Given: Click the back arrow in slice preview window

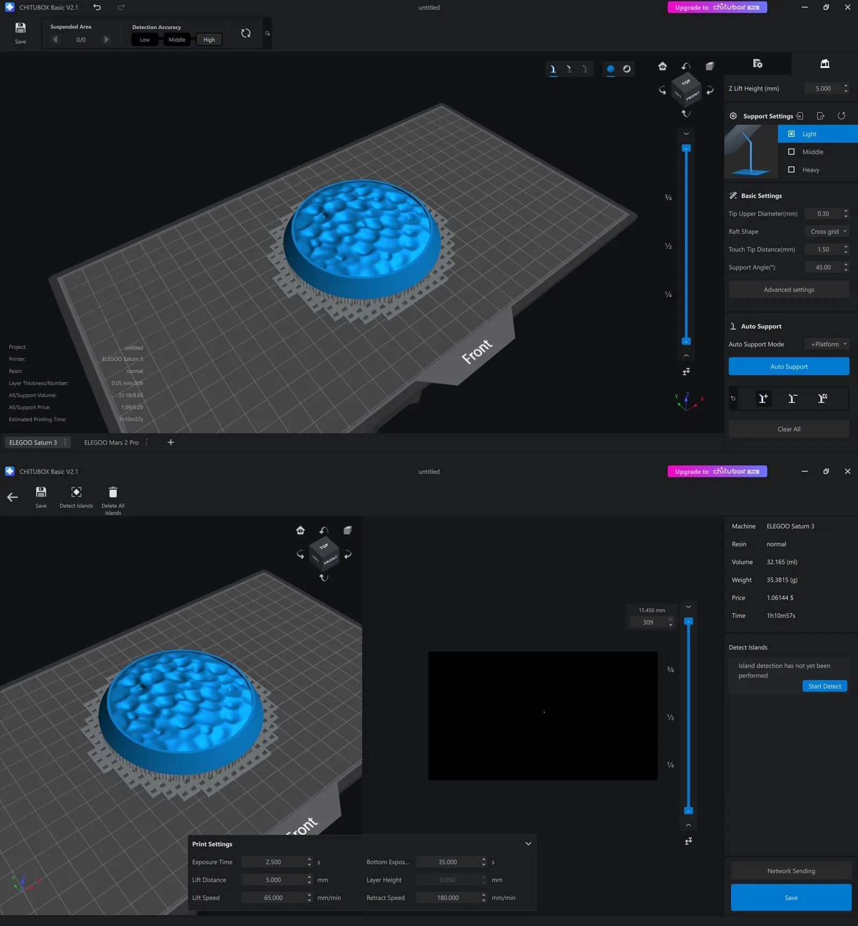Looking at the screenshot, I should 12,497.
